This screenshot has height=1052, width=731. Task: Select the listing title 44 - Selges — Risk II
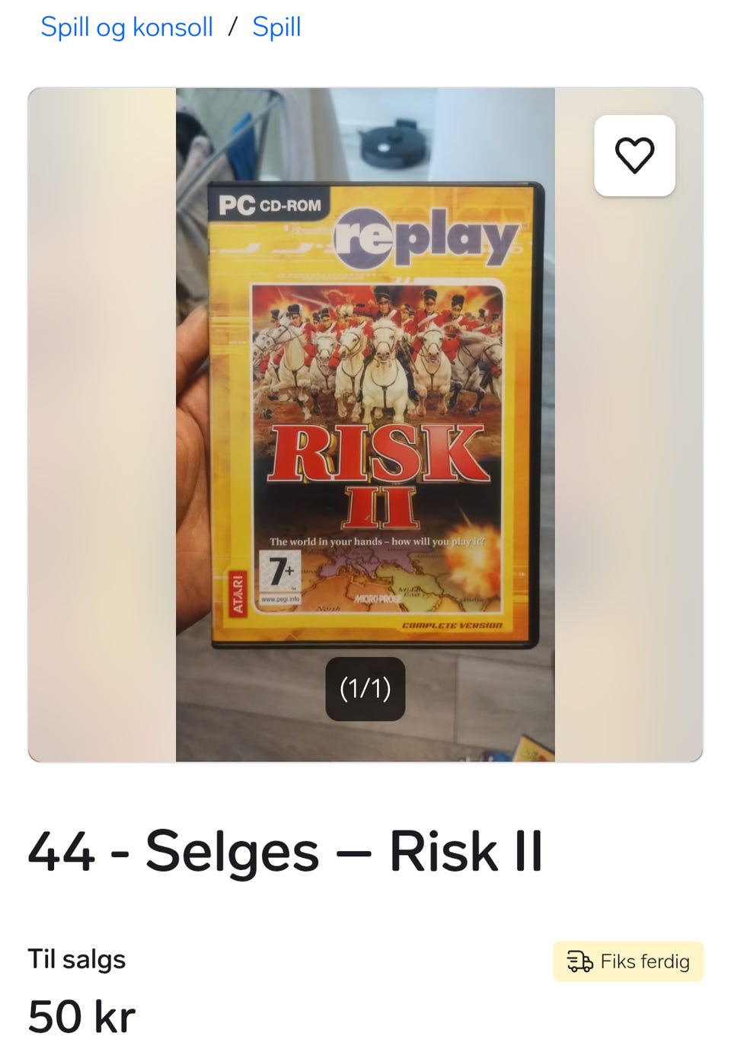click(x=286, y=850)
